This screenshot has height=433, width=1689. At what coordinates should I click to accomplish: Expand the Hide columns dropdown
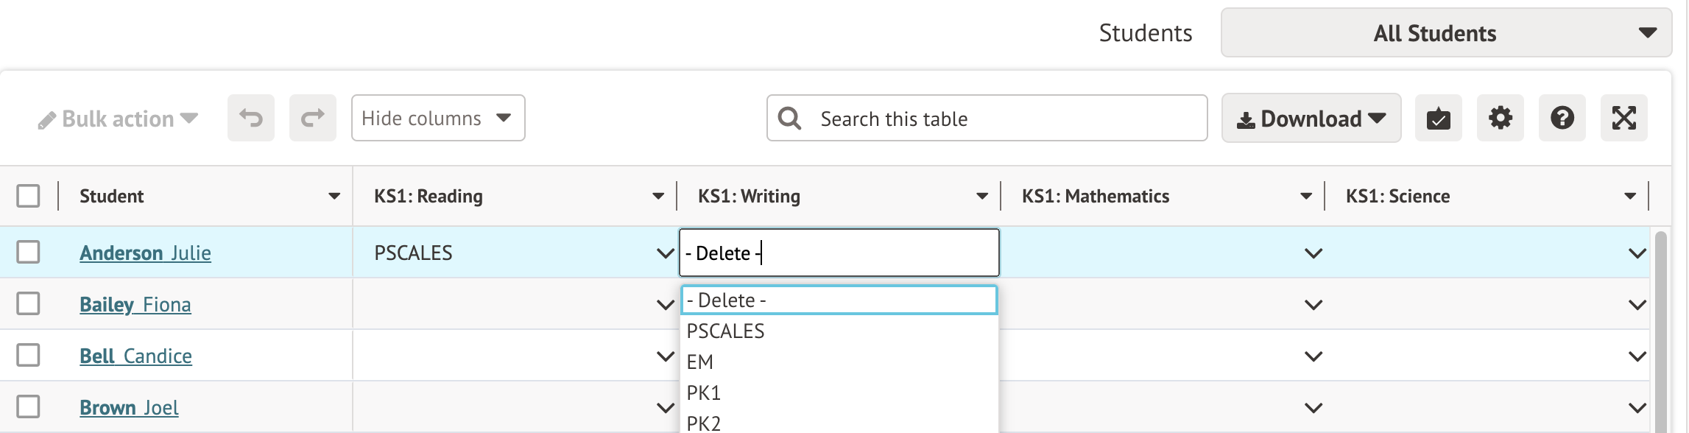pyautogui.click(x=438, y=118)
